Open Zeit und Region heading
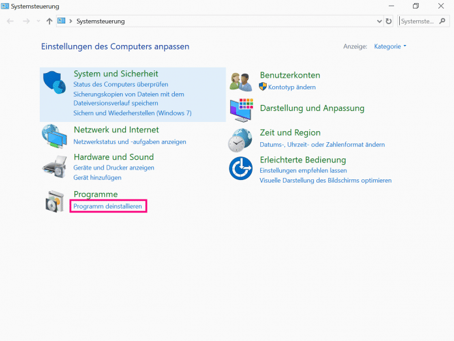 click(290, 132)
